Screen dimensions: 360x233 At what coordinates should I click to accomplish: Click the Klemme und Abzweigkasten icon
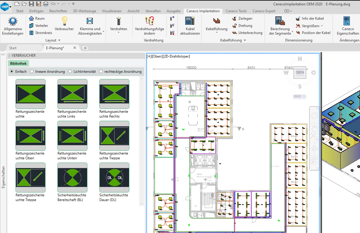[x=89, y=21]
